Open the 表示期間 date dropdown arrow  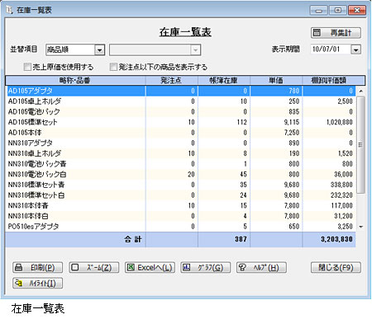pos(355,49)
